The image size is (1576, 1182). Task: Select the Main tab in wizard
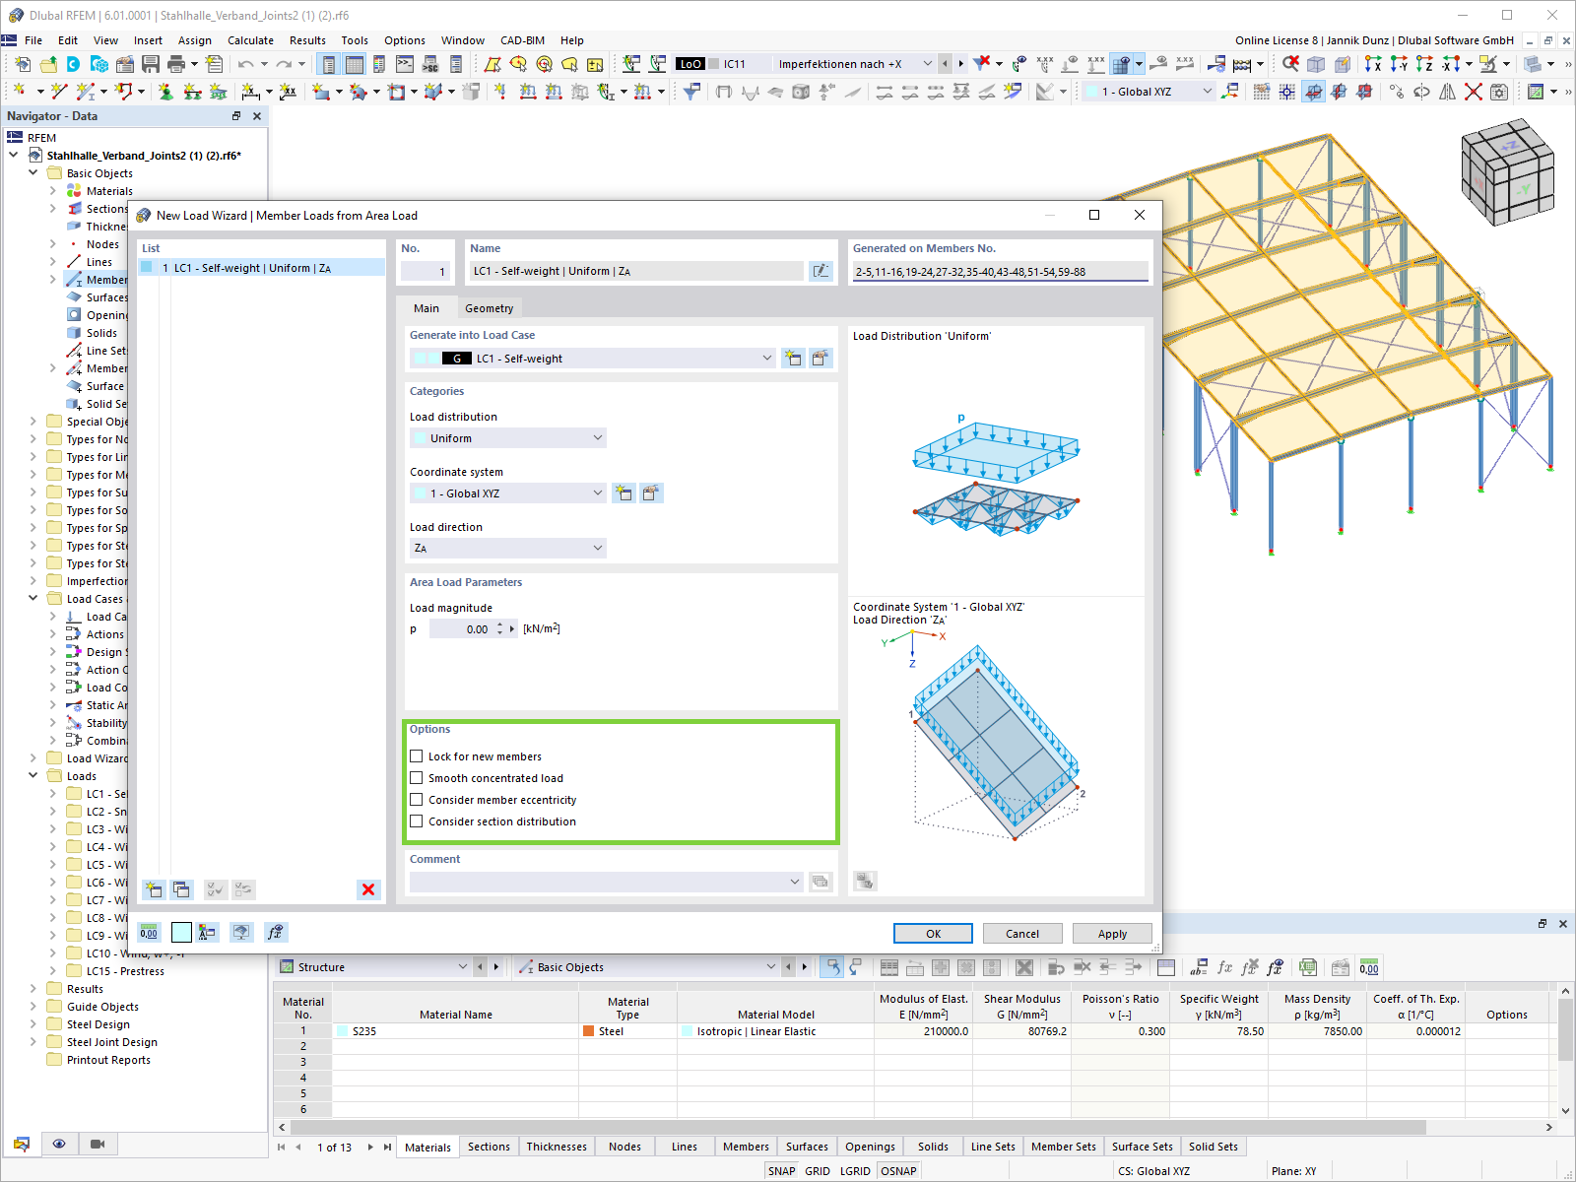point(427,308)
